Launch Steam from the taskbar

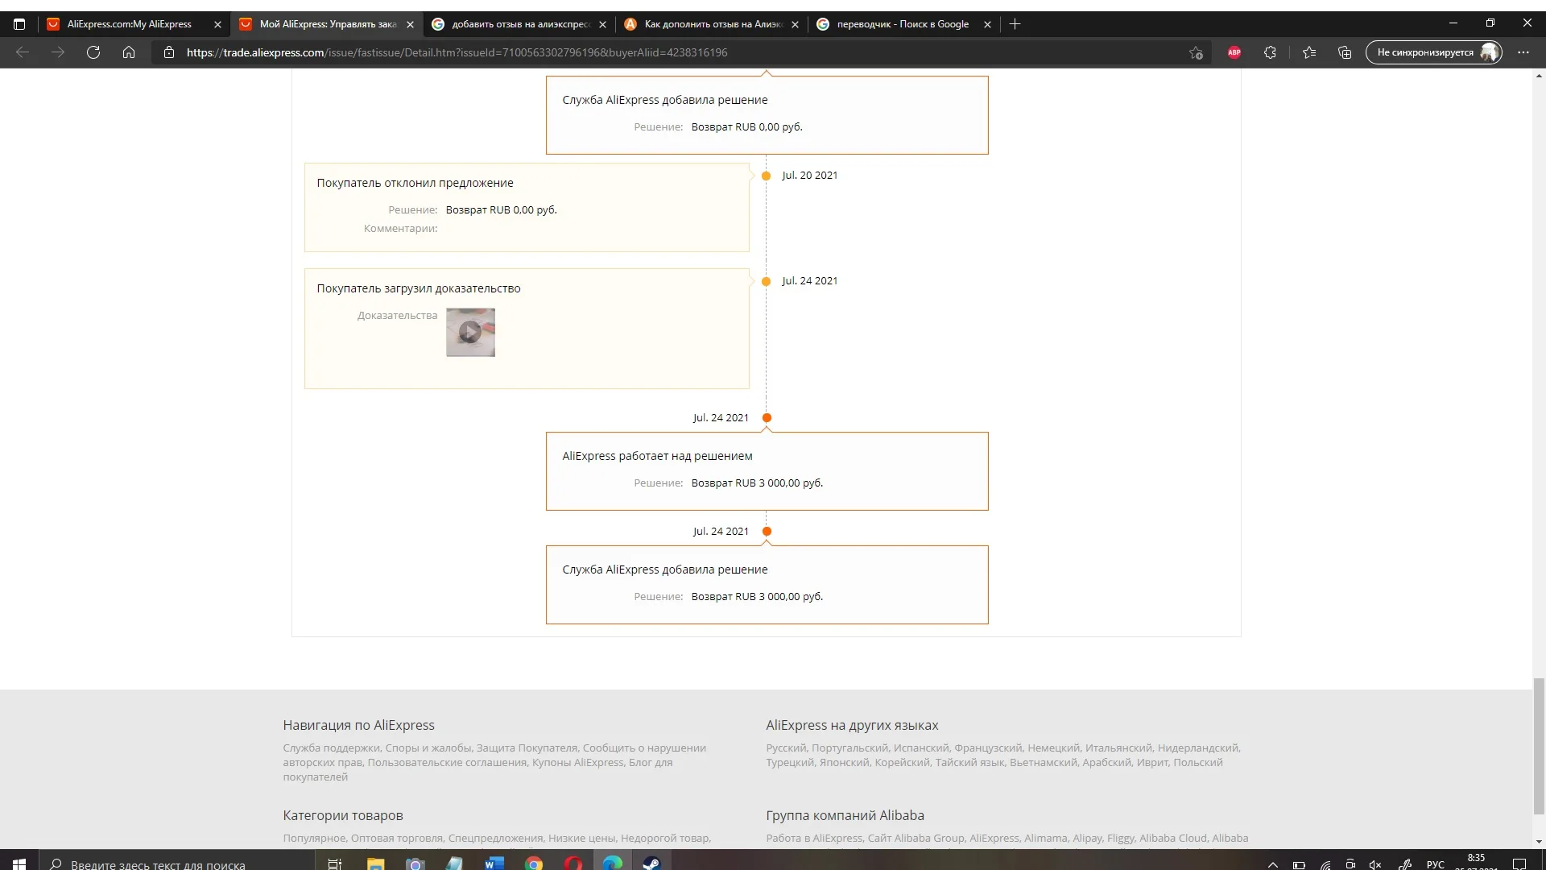tap(651, 864)
